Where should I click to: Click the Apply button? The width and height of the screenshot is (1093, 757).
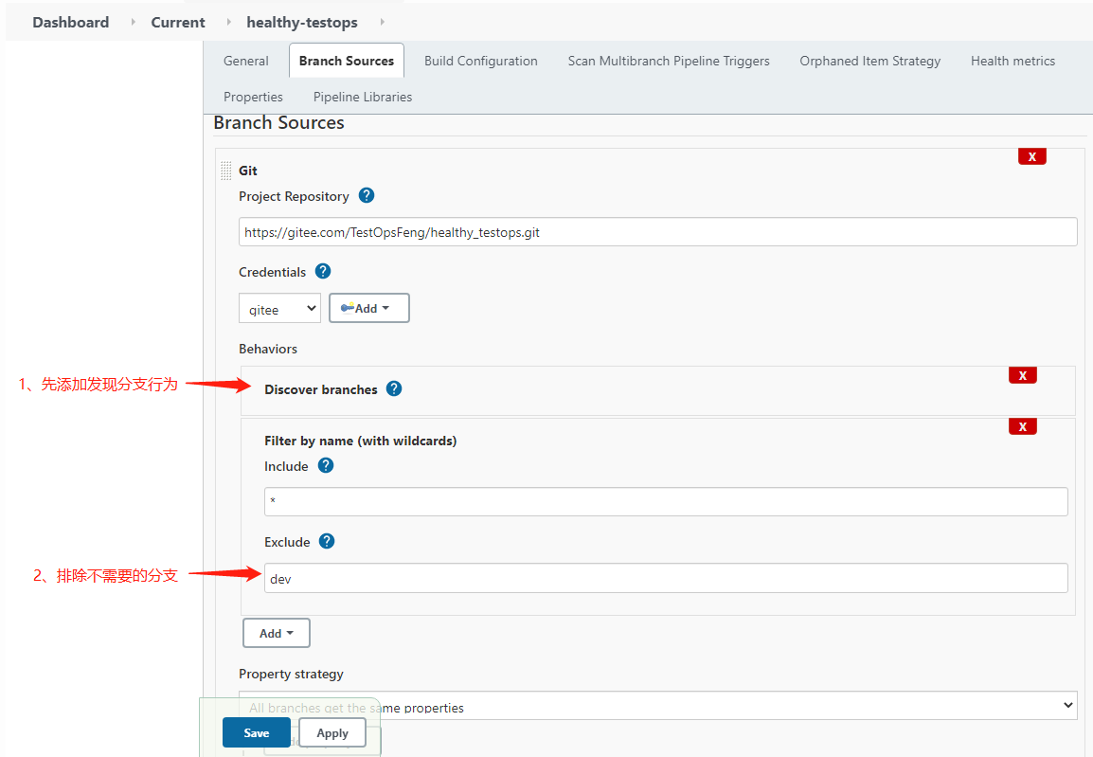[332, 732]
